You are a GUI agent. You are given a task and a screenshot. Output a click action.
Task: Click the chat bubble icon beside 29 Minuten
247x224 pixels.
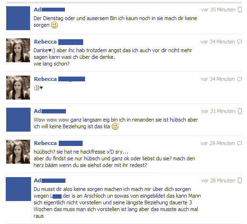pos(239,143)
